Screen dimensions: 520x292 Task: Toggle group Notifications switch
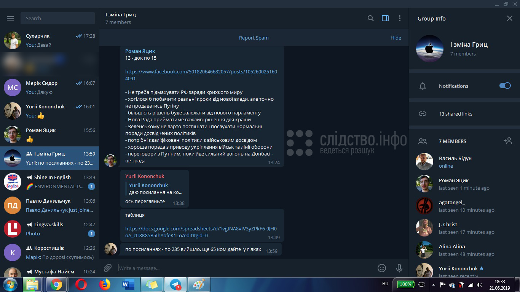coord(505,86)
